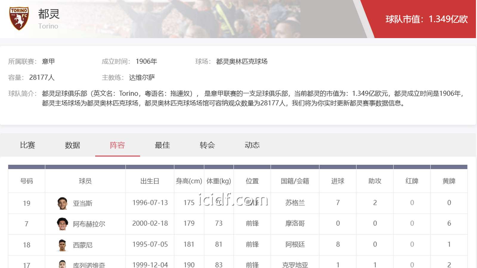Viewport: 477px width, 268px height.
Task: Switch to the 动态 tab
Action: (x=252, y=145)
